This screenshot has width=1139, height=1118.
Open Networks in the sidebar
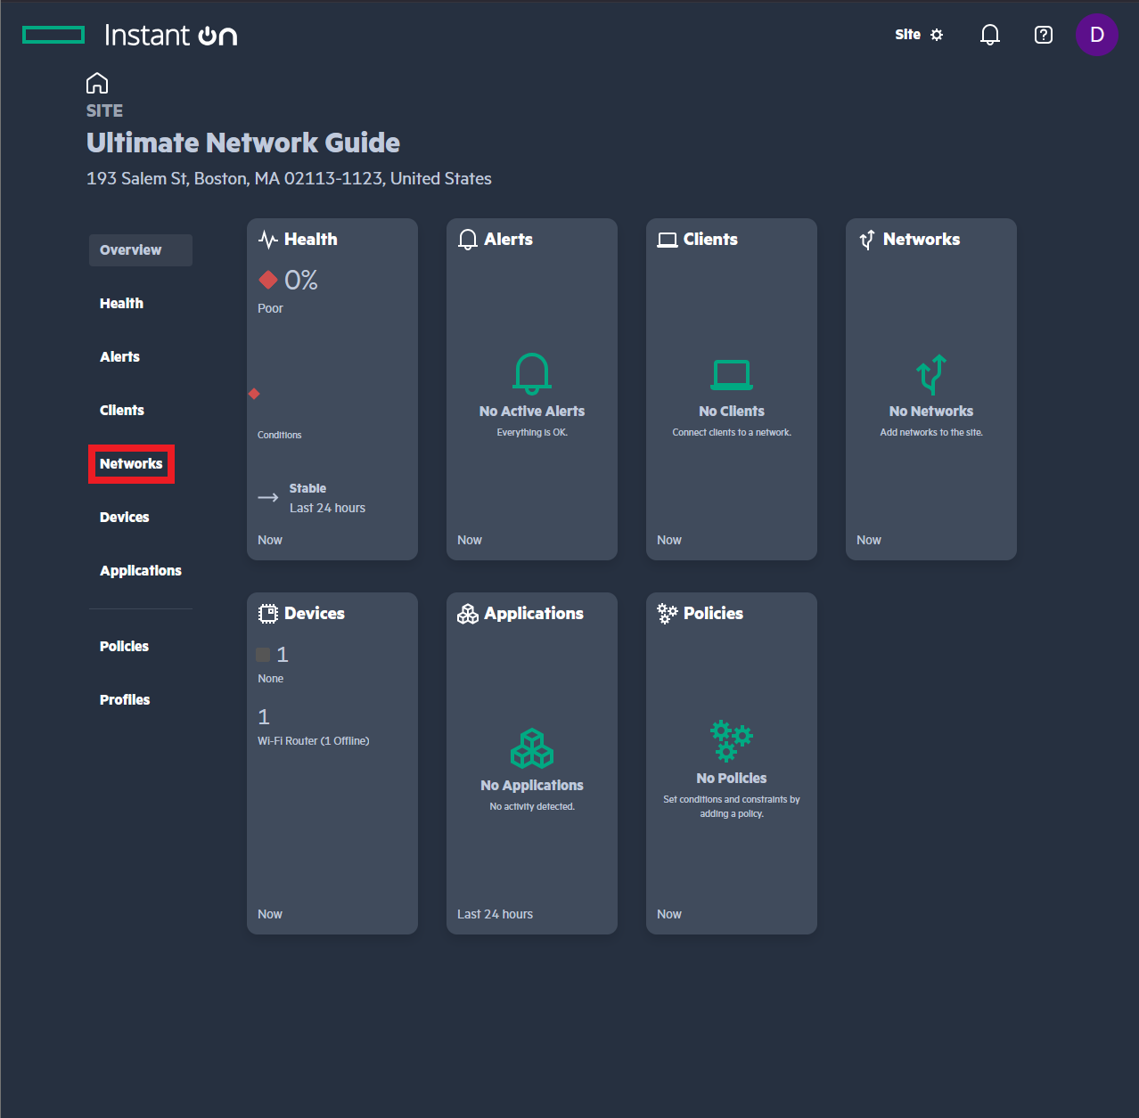(131, 464)
